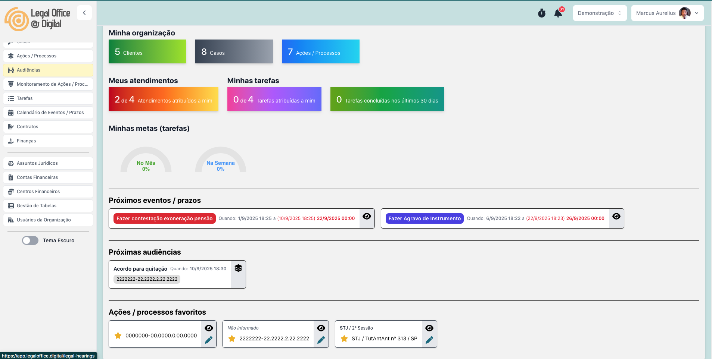This screenshot has width=712, height=359.
Task: Open the notifications bell
Action: pos(558,13)
